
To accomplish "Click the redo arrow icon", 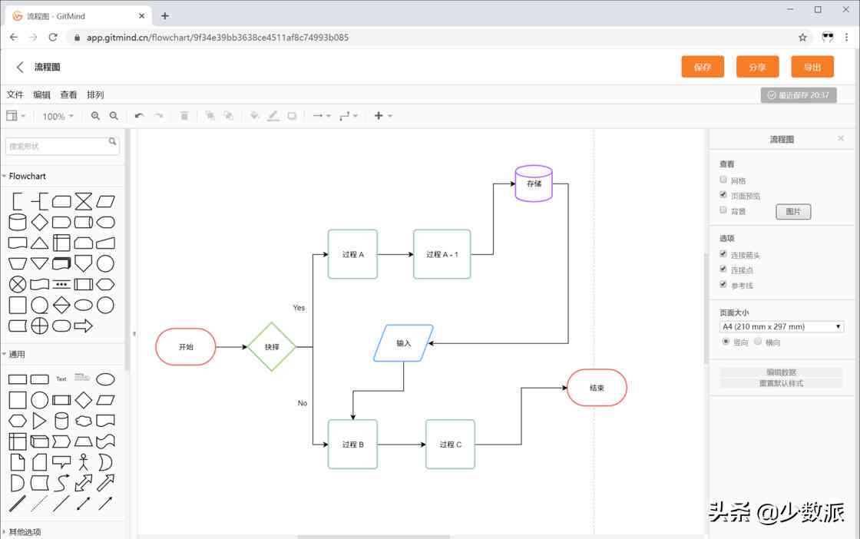I will [159, 116].
